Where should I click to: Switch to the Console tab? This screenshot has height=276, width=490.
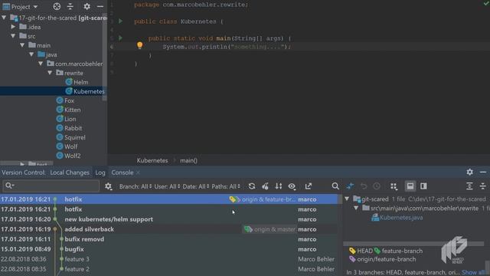point(122,172)
